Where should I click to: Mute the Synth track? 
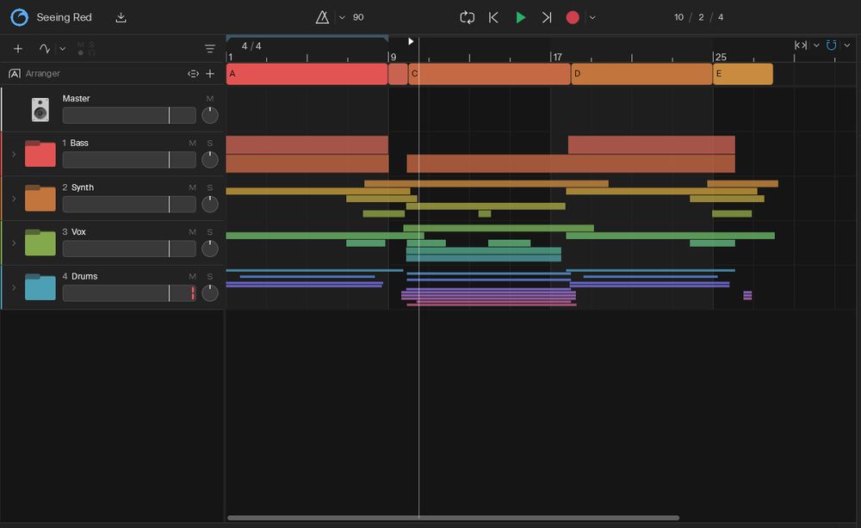click(x=192, y=187)
